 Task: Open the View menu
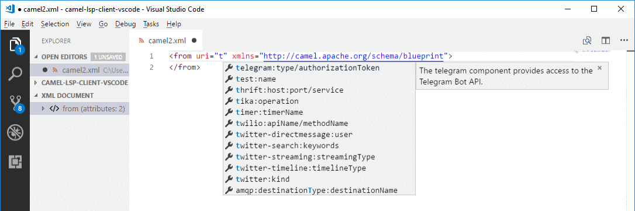84,24
